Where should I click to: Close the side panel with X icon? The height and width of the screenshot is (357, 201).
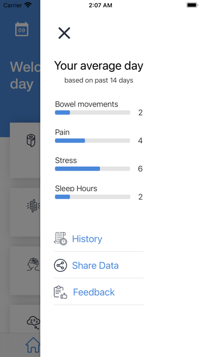(64, 33)
